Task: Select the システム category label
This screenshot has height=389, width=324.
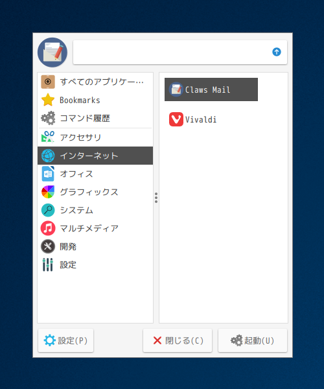Action: (76, 210)
